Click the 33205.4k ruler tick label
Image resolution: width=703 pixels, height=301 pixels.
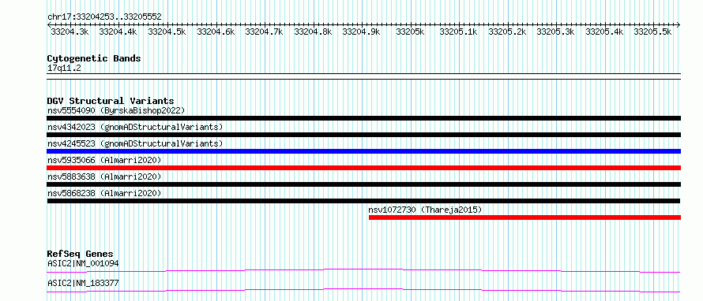pos(604,32)
